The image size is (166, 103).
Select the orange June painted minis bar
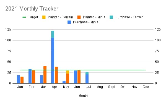coord(79,77)
